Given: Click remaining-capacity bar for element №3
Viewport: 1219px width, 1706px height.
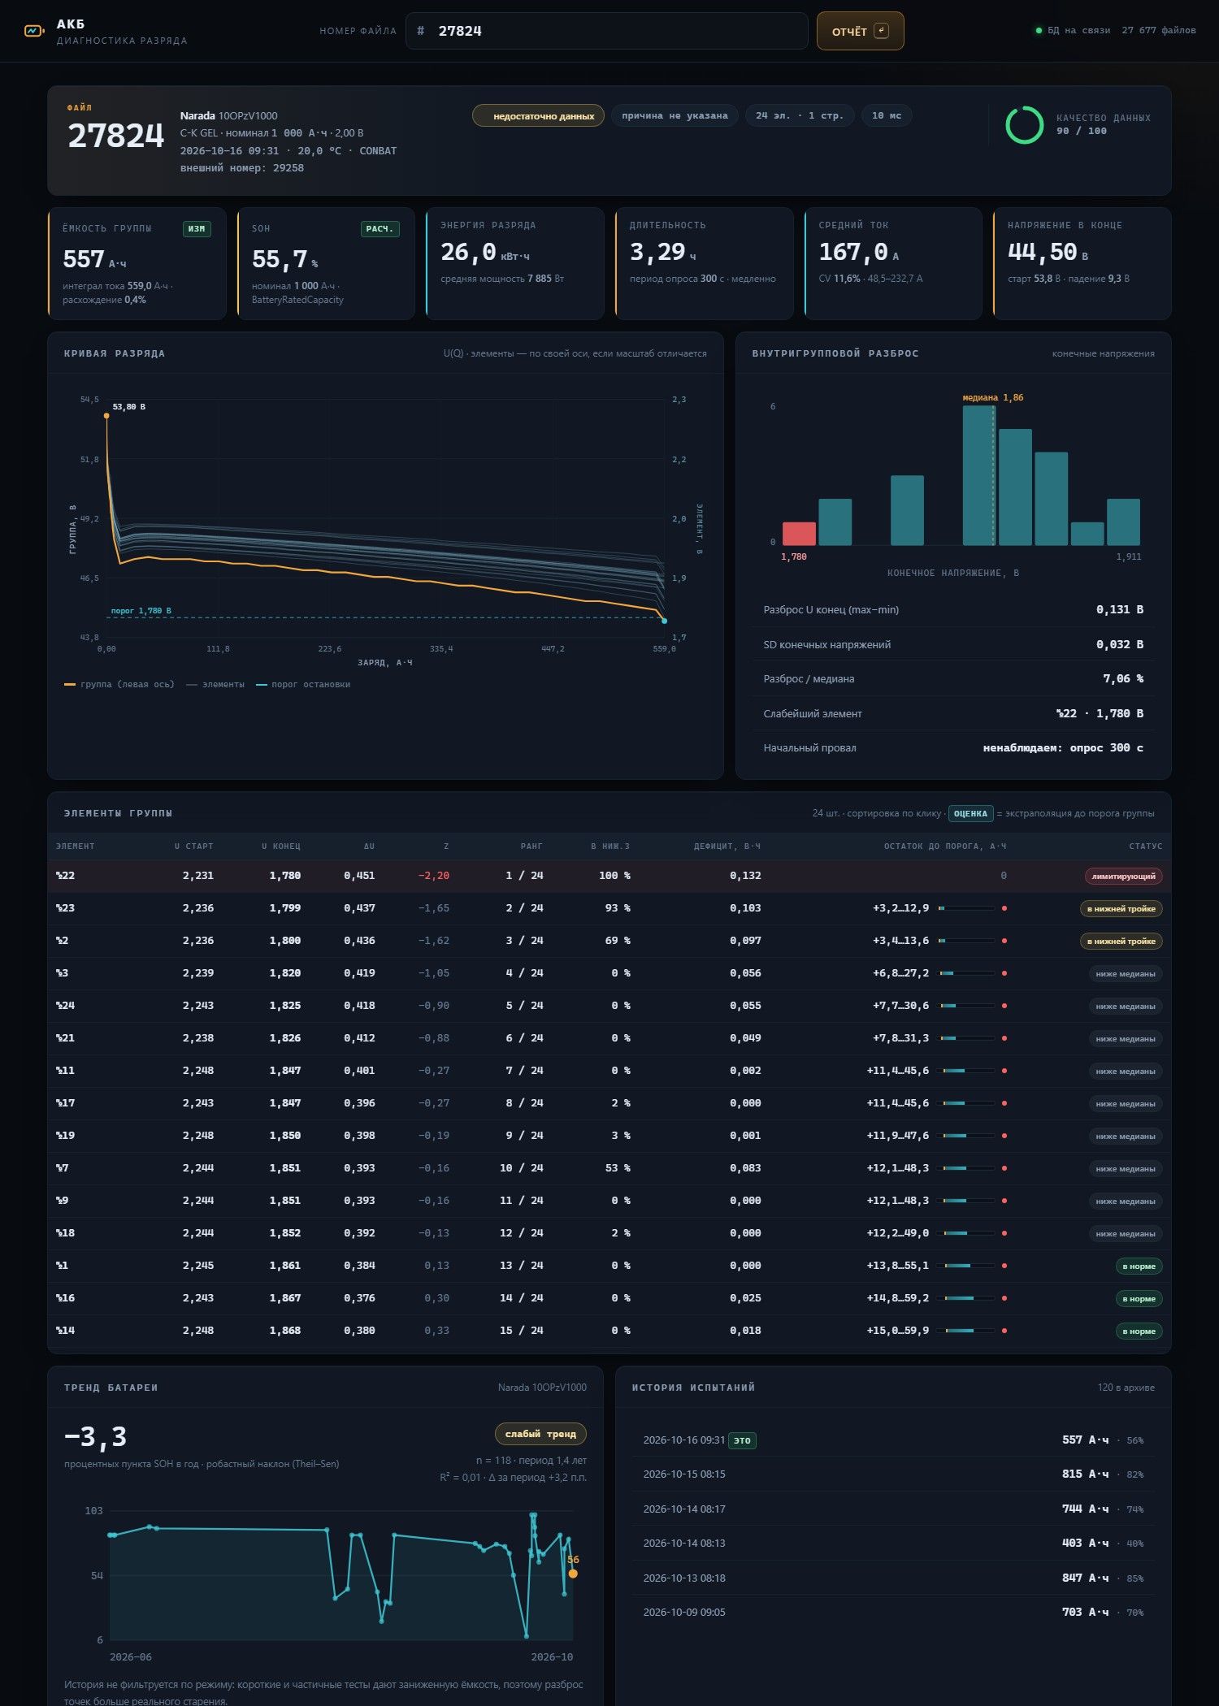Looking at the screenshot, I should (967, 973).
